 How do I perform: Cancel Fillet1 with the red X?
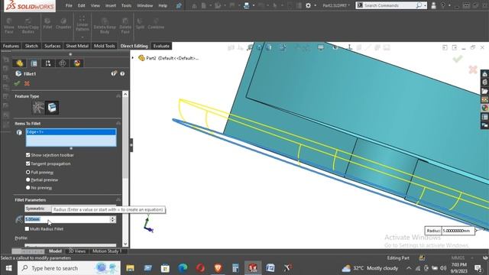click(x=28, y=83)
